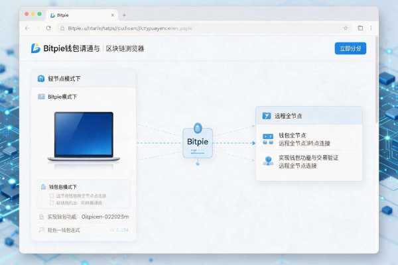Bookmark the page with star icon

click(x=346, y=28)
